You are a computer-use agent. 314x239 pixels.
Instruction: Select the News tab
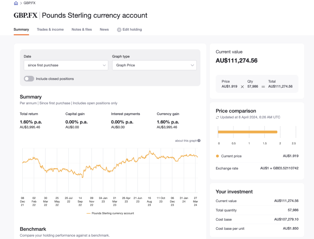coord(104,29)
